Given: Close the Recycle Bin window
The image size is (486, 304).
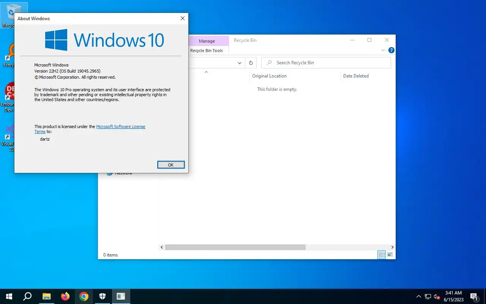Looking at the screenshot, I should pos(387,40).
